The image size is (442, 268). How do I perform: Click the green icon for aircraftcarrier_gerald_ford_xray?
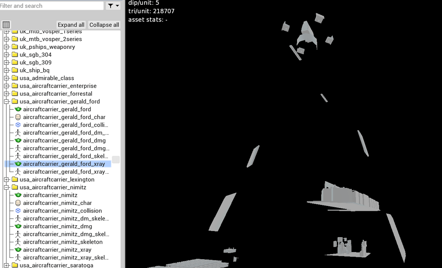(x=18, y=164)
